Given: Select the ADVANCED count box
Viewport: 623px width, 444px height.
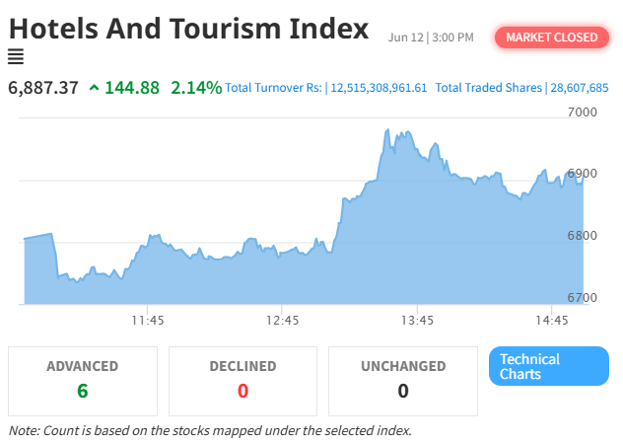Looking at the screenshot, I should tap(83, 381).
